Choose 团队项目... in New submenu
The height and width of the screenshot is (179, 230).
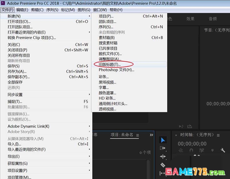tap(129, 22)
